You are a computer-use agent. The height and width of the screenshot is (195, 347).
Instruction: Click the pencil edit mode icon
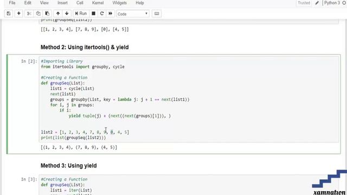(317, 3)
